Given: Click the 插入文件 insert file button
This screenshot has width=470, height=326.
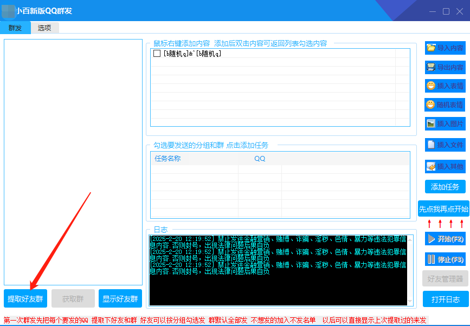Looking at the screenshot, I should [x=445, y=145].
